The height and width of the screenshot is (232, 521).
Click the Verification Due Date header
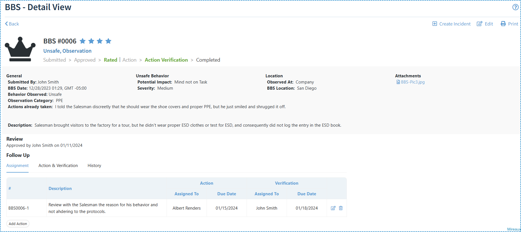click(x=307, y=194)
